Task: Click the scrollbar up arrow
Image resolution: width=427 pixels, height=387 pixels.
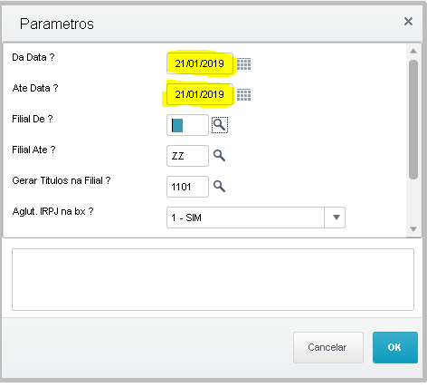Action: coord(413,51)
